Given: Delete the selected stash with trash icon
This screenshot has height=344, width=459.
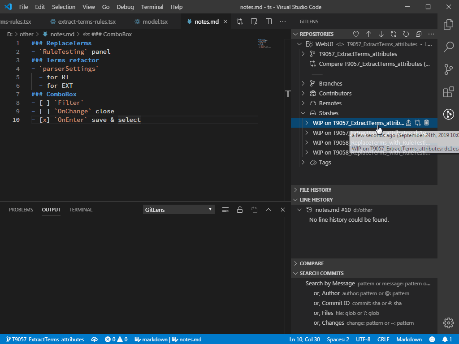Looking at the screenshot, I should click(x=427, y=123).
